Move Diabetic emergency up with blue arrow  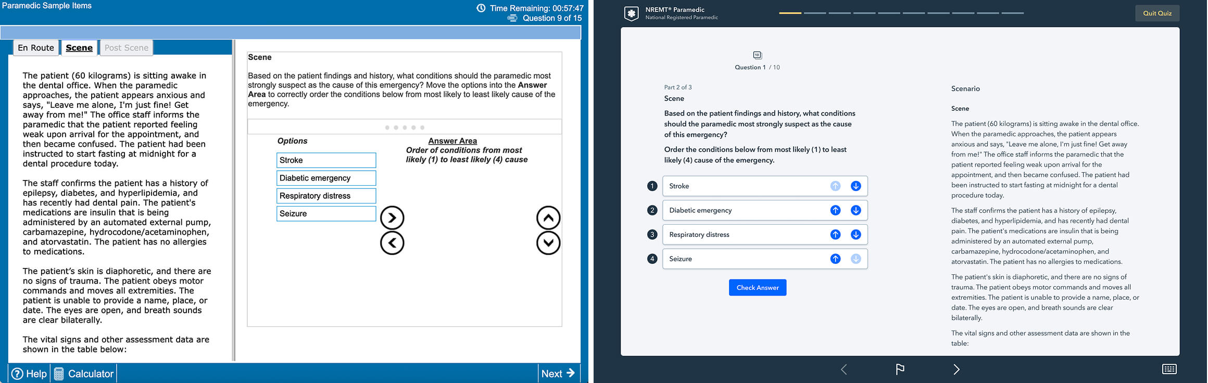click(835, 210)
